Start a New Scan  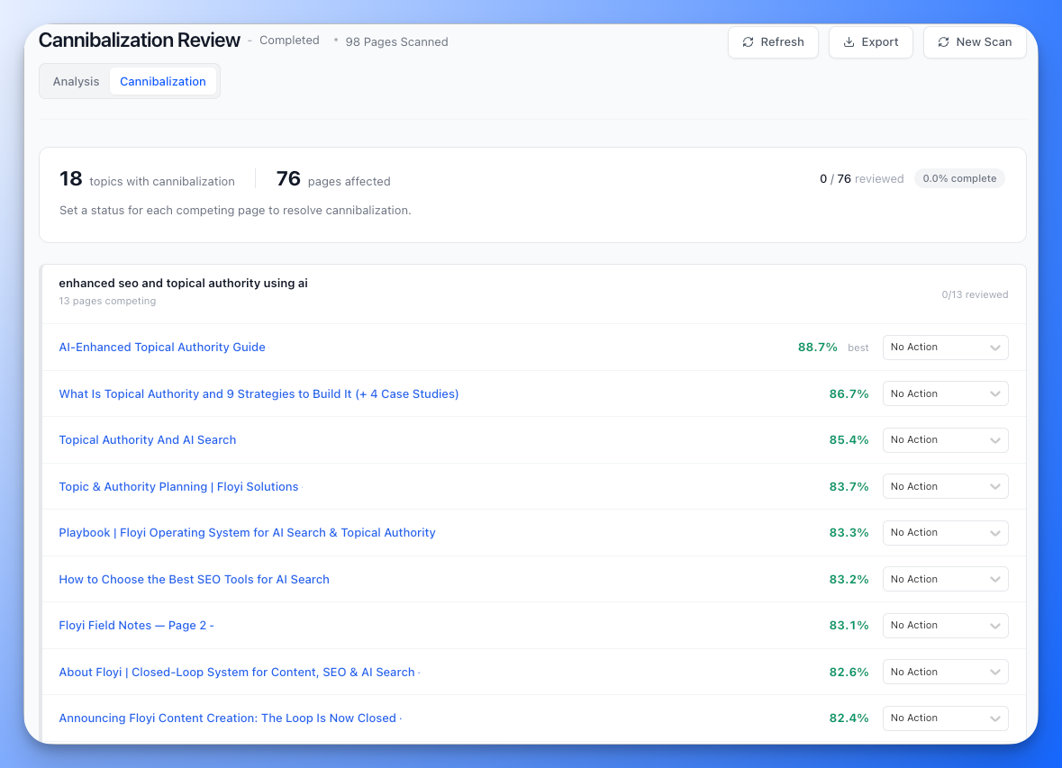coord(975,42)
